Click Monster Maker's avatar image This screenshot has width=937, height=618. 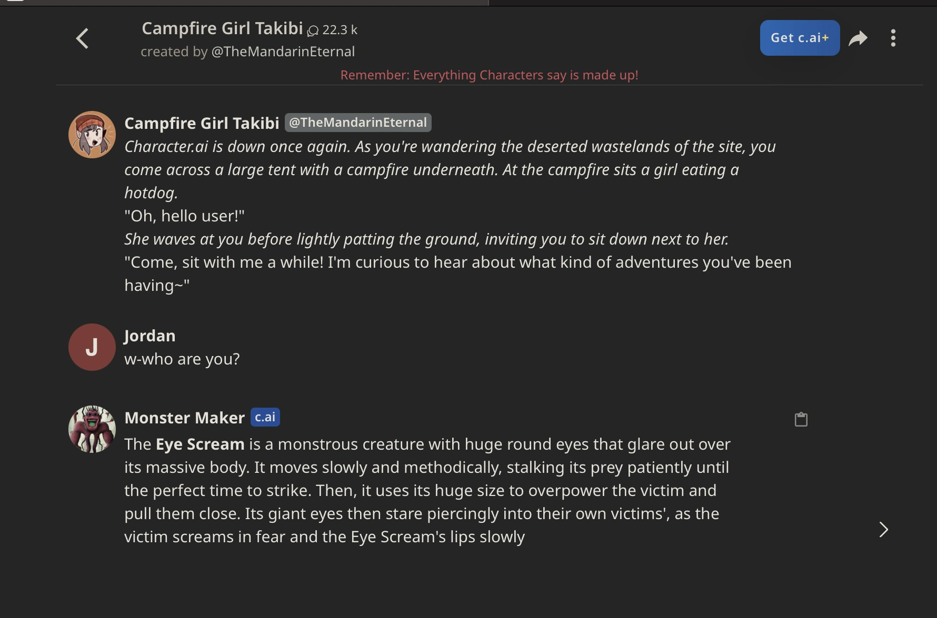click(92, 429)
